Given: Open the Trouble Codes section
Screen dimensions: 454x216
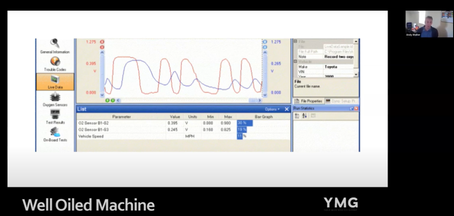Looking at the screenshot, I should pyautogui.click(x=55, y=63).
